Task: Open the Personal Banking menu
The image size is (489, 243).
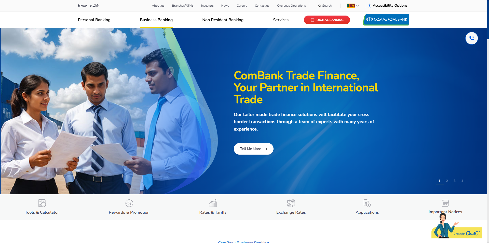Action: point(94,20)
